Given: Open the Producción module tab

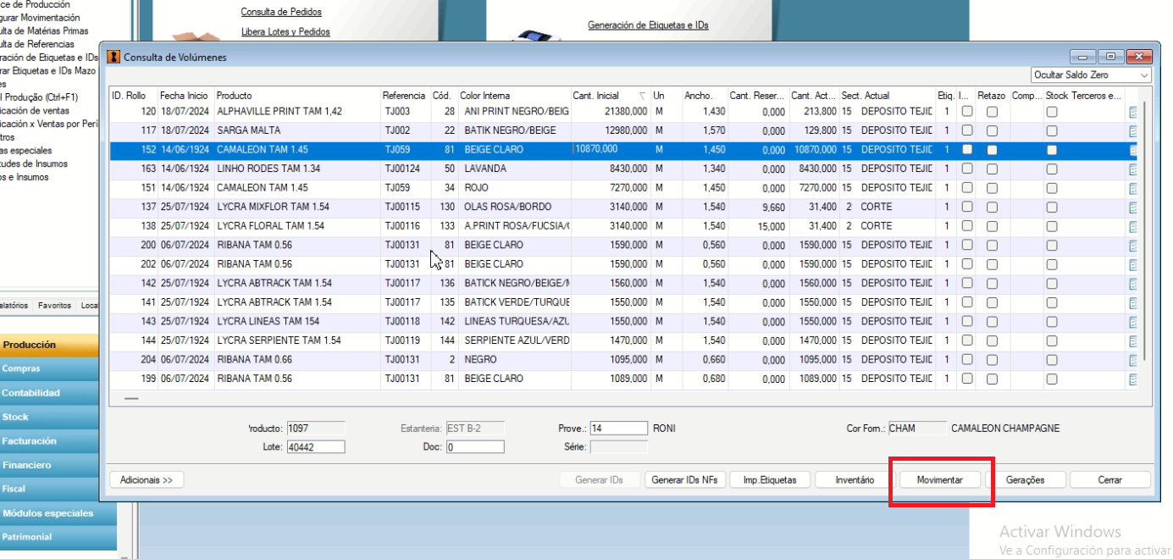Looking at the screenshot, I should (x=50, y=345).
